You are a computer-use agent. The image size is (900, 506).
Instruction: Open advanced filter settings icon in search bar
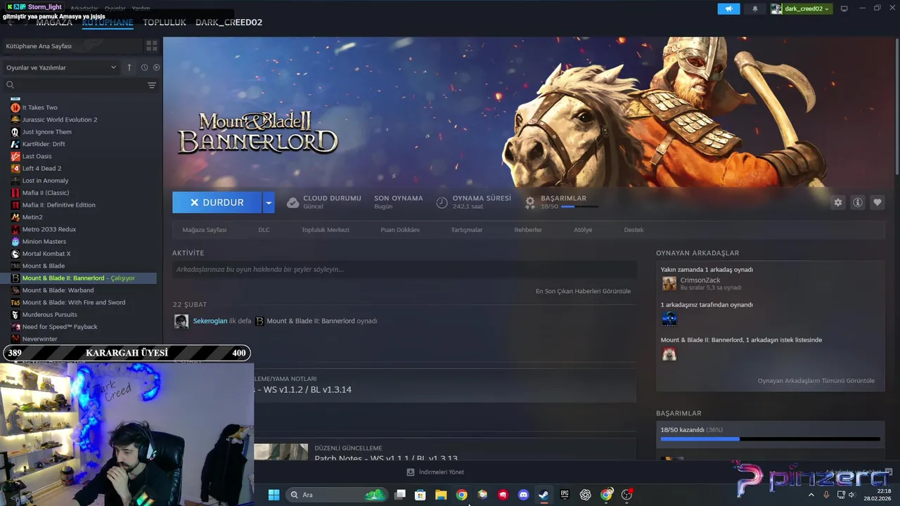click(x=151, y=85)
